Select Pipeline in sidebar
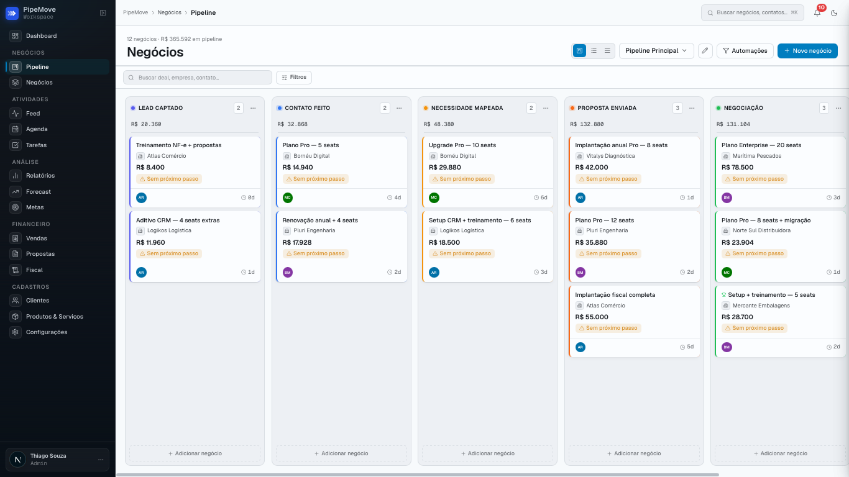849x477 pixels. [58, 67]
